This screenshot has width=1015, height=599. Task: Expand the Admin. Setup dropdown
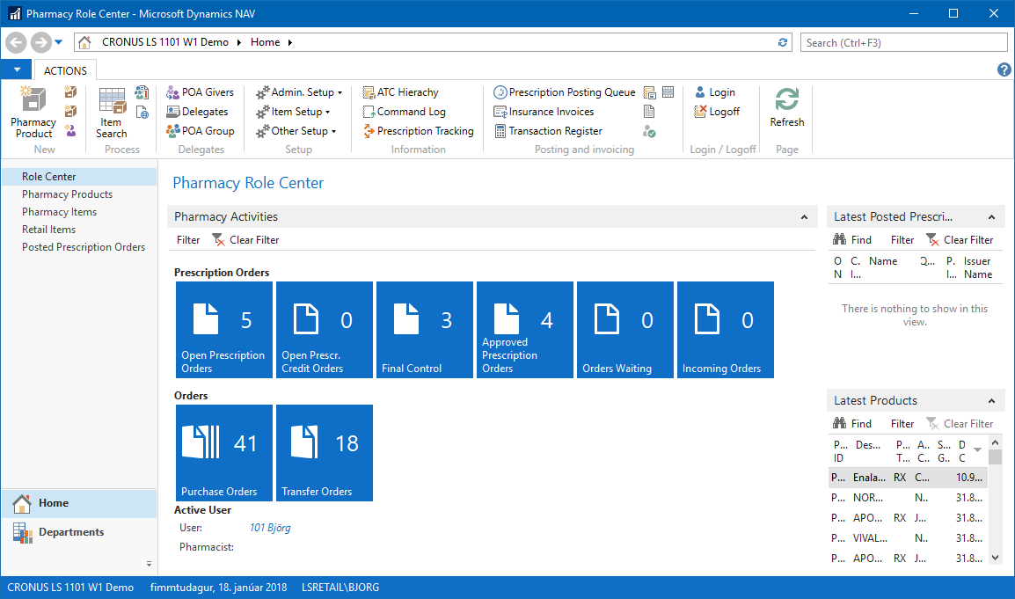click(x=299, y=92)
